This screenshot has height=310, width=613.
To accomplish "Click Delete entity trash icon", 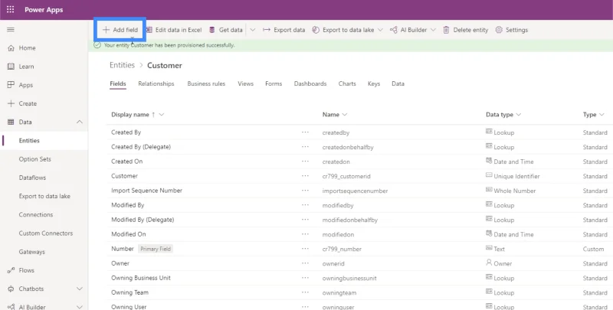I will pyautogui.click(x=446, y=30).
